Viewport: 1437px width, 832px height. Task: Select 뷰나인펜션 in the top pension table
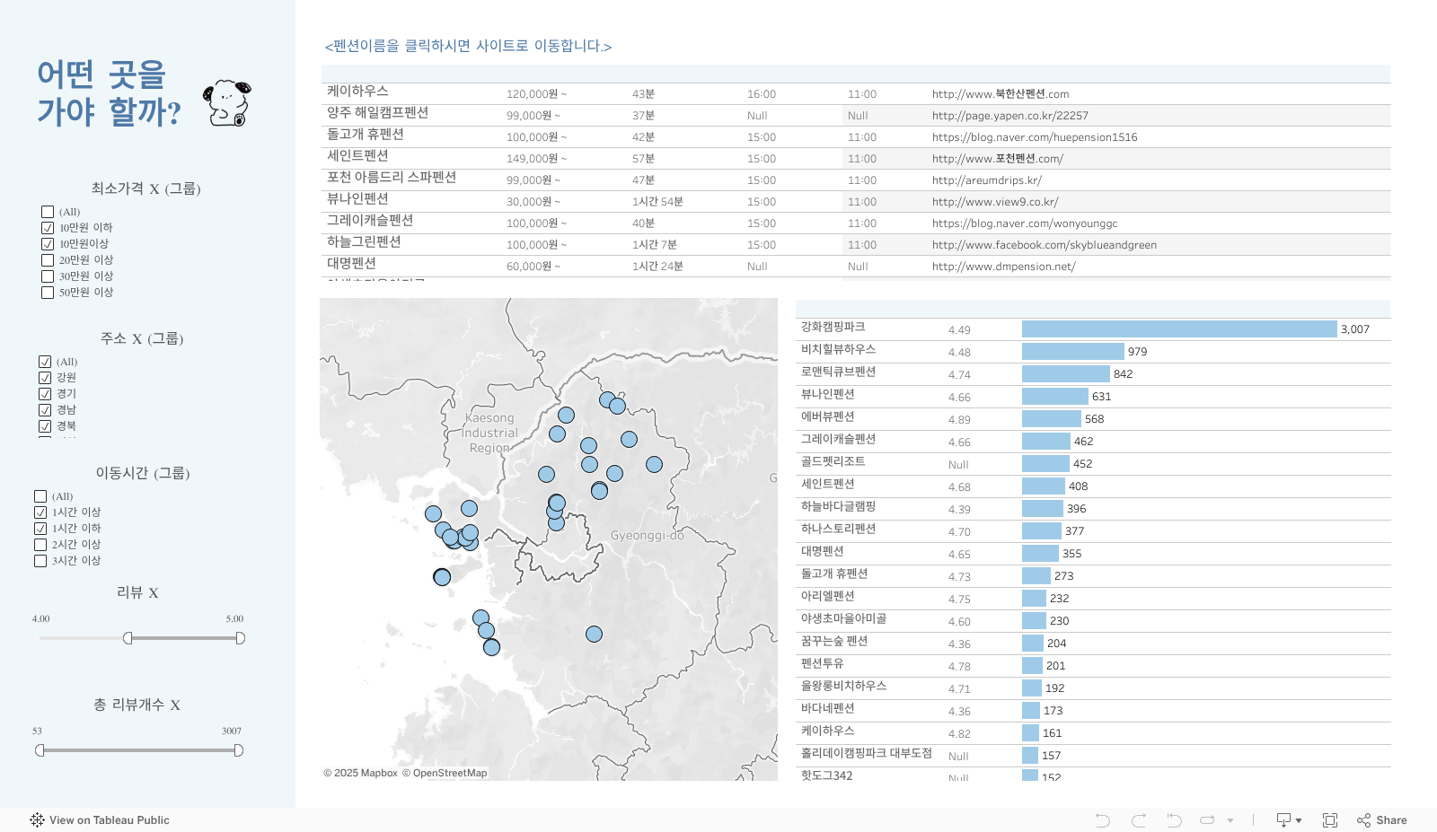[357, 198]
